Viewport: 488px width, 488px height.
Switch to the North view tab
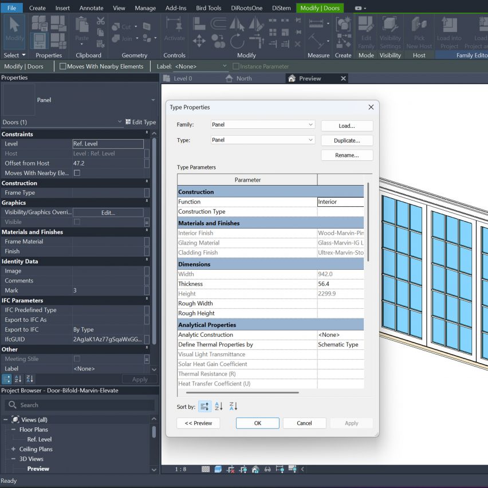click(244, 78)
